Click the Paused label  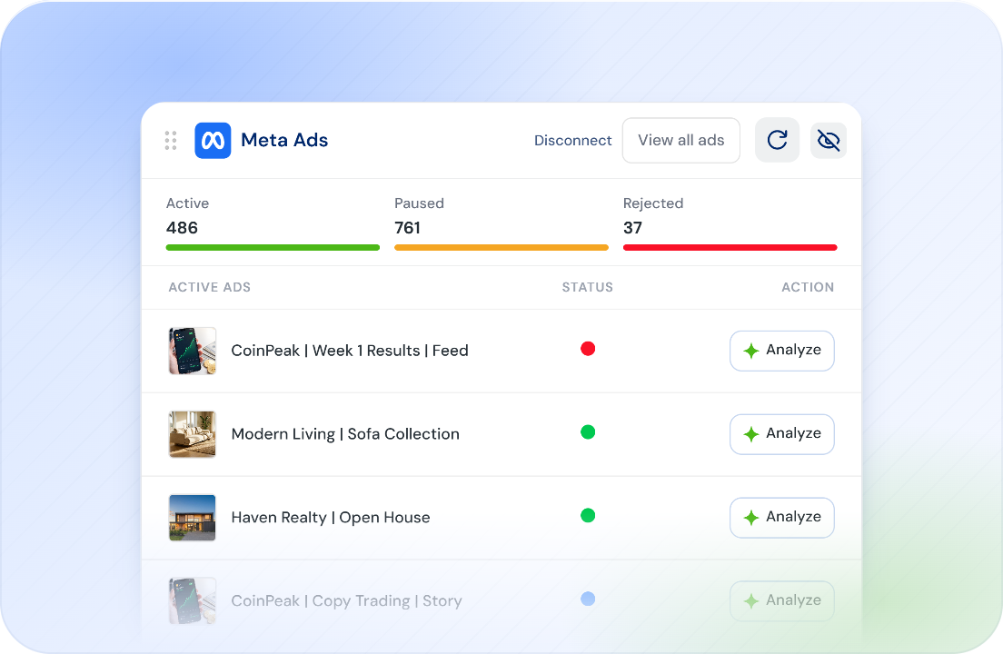tap(419, 203)
